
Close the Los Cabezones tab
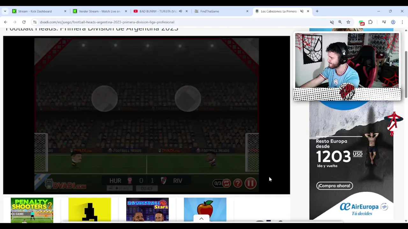coord(308,11)
